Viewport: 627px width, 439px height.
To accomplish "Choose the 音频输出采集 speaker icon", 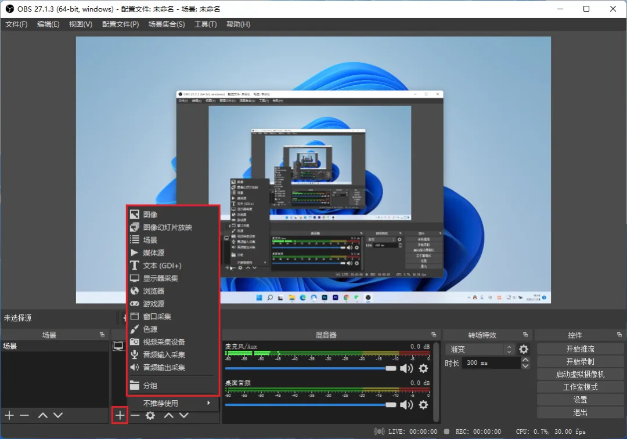I will coord(135,367).
